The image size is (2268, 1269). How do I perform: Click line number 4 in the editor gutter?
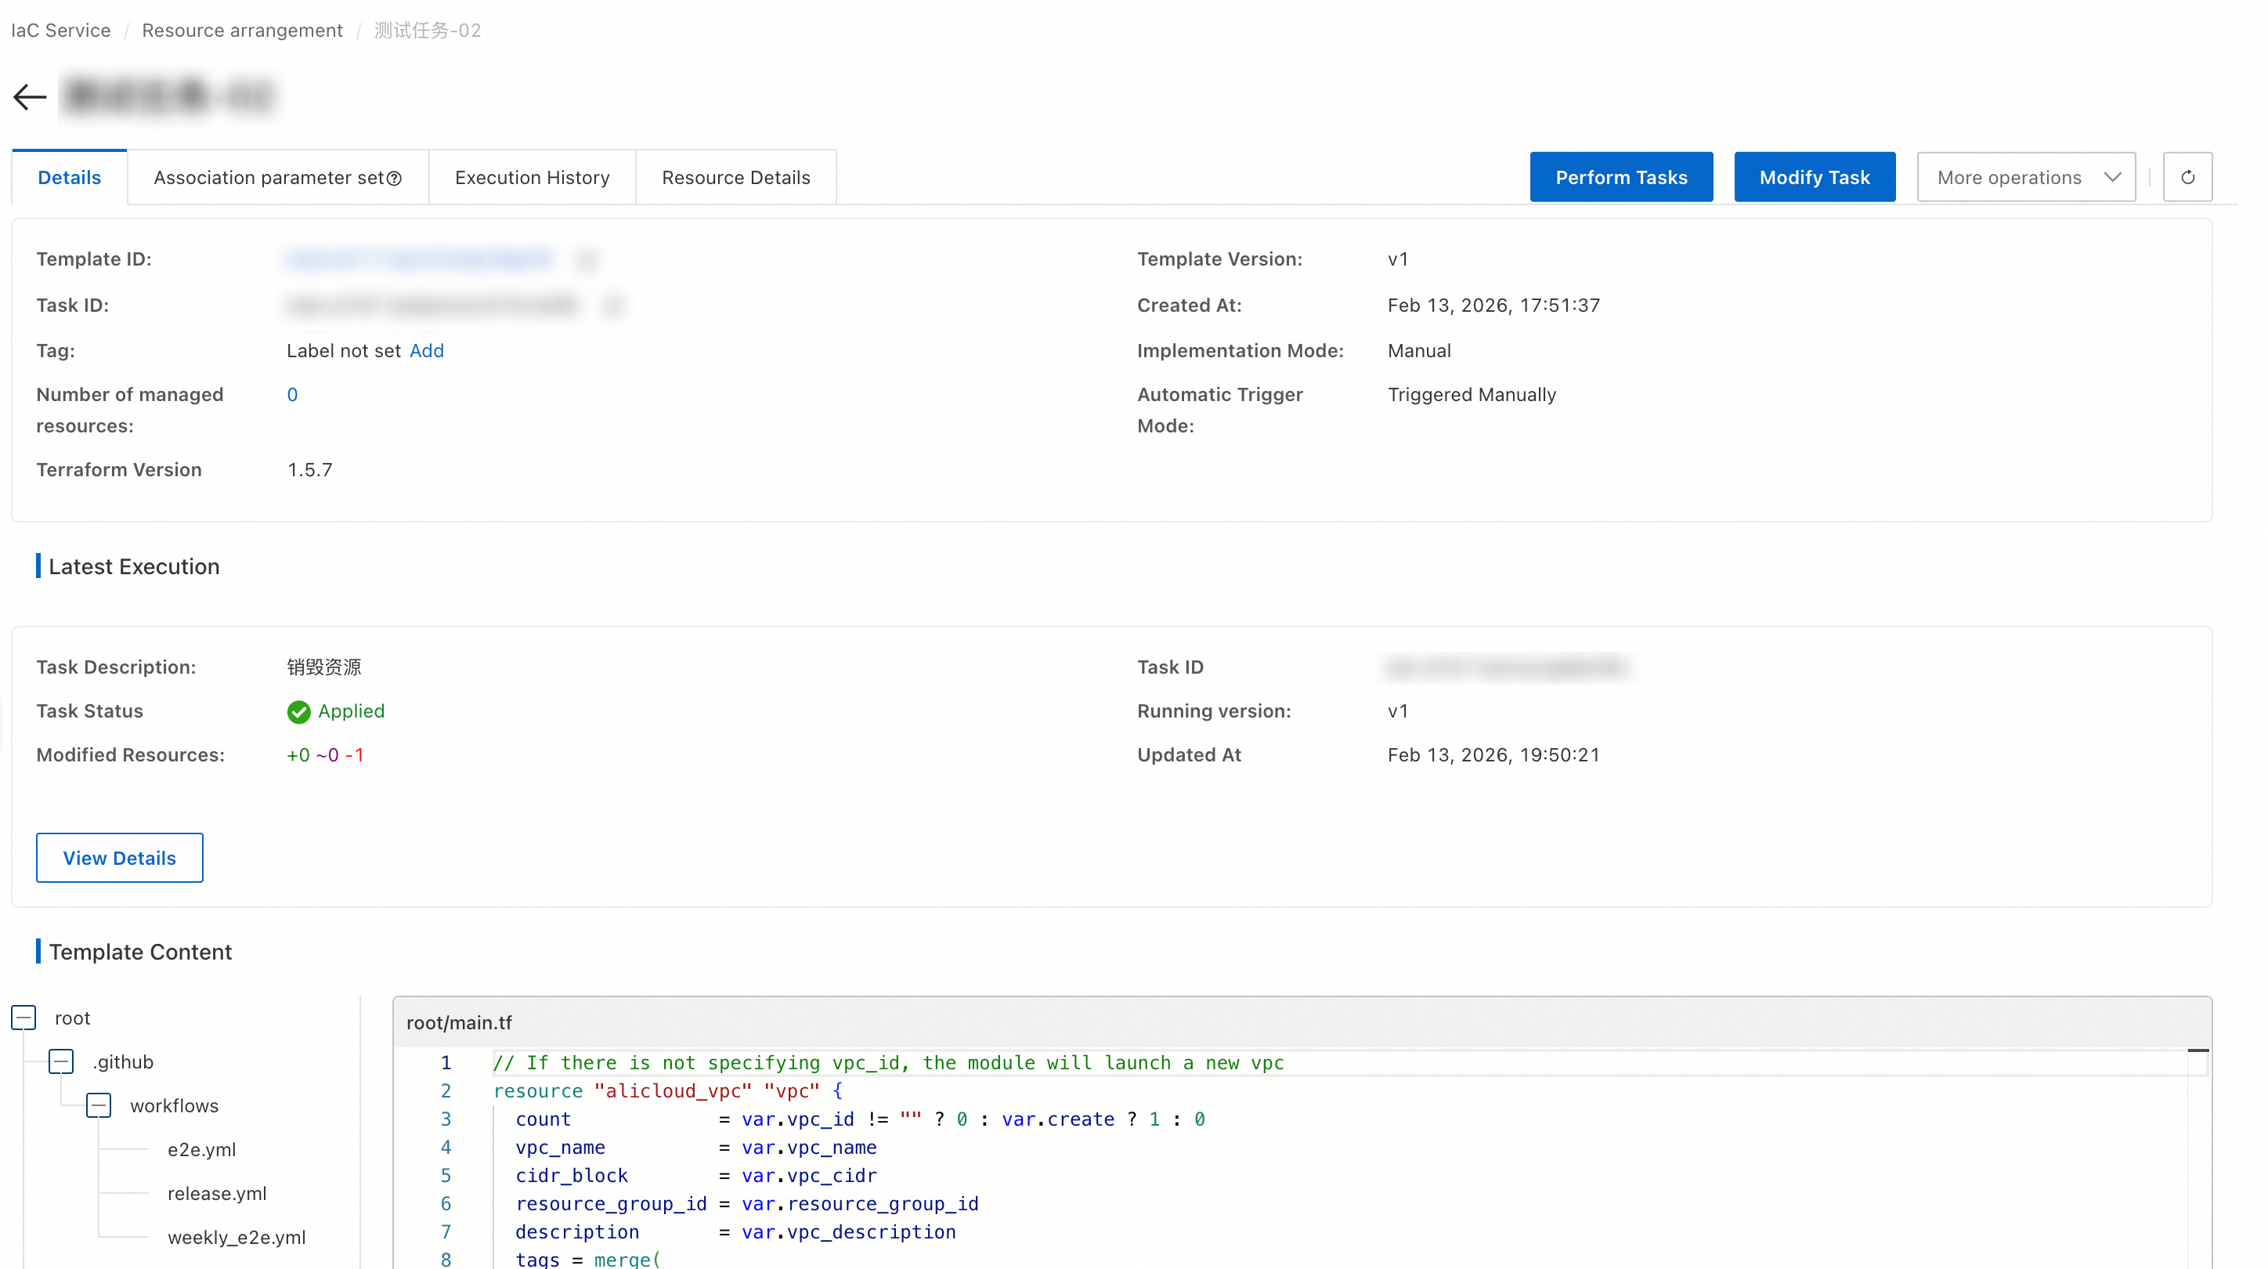pos(446,1148)
